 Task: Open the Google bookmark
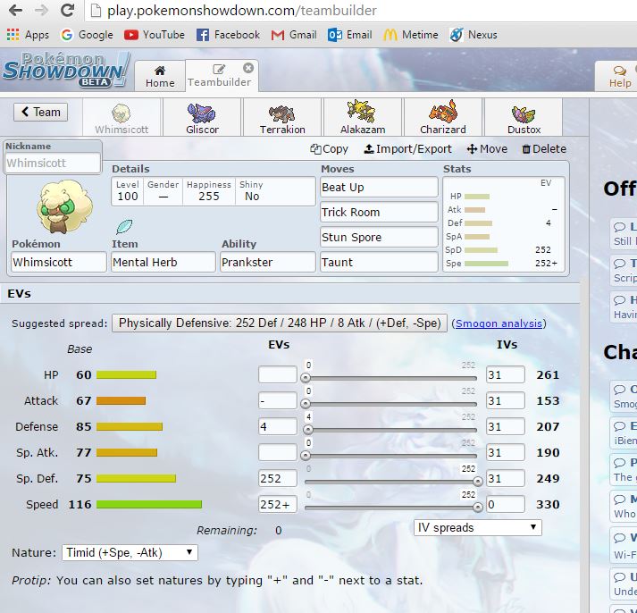click(x=87, y=35)
